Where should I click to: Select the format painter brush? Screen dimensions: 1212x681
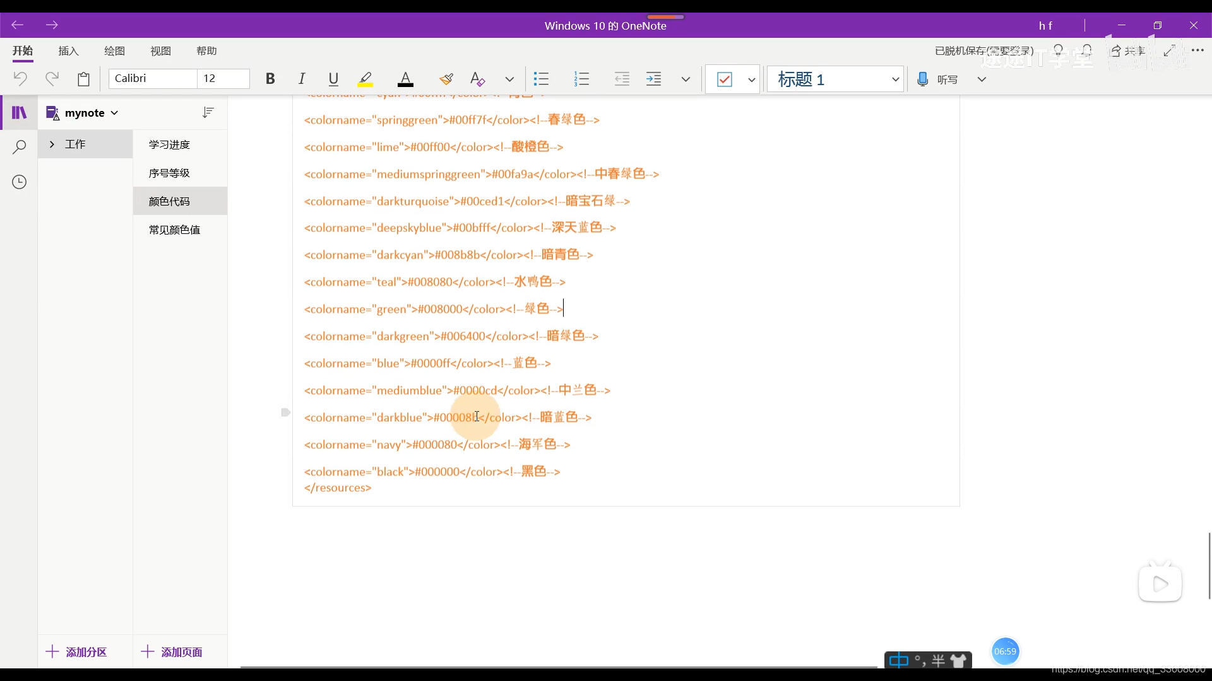tap(446, 79)
